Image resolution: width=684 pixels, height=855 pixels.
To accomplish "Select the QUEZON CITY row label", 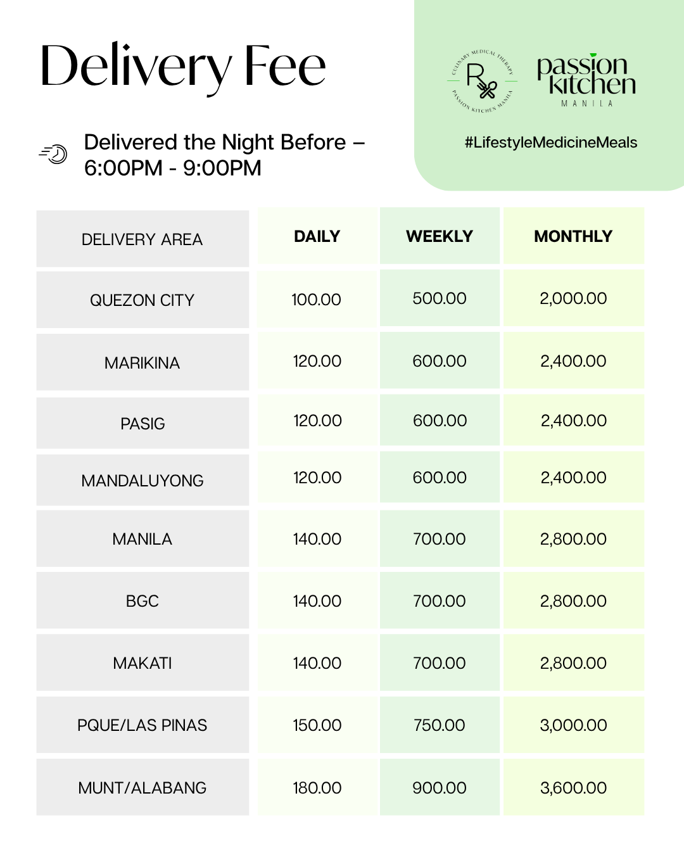I will [x=142, y=300].
